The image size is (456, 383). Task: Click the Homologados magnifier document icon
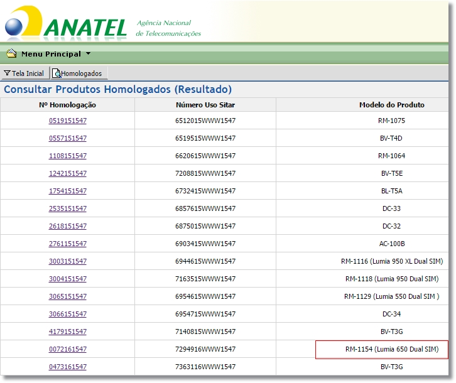click(x=57, y=73)
